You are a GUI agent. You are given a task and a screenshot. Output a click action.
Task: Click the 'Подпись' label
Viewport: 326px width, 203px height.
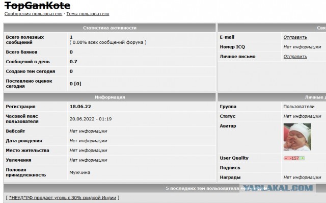pos(230,168)
